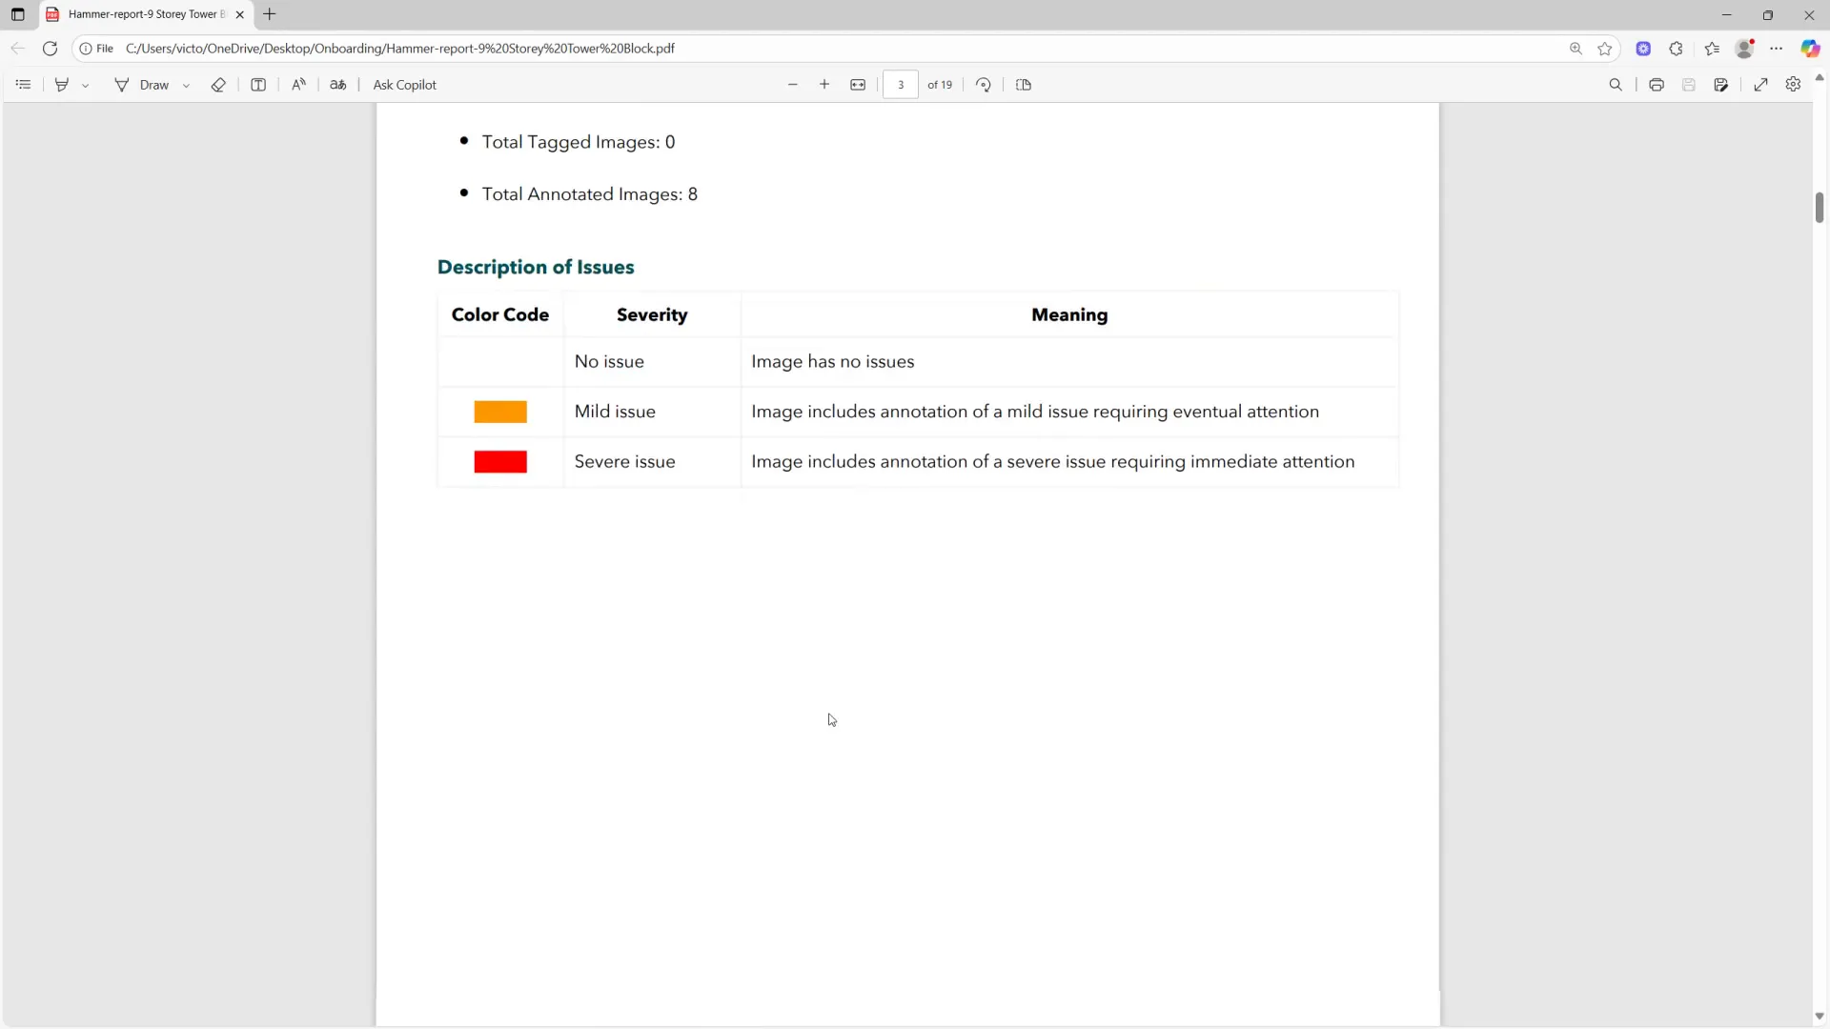The image size is (1830, 1029).
Task: Click the Translate icon in PDF toolbar
Action: pyautogui.click(x=338, y=85)
